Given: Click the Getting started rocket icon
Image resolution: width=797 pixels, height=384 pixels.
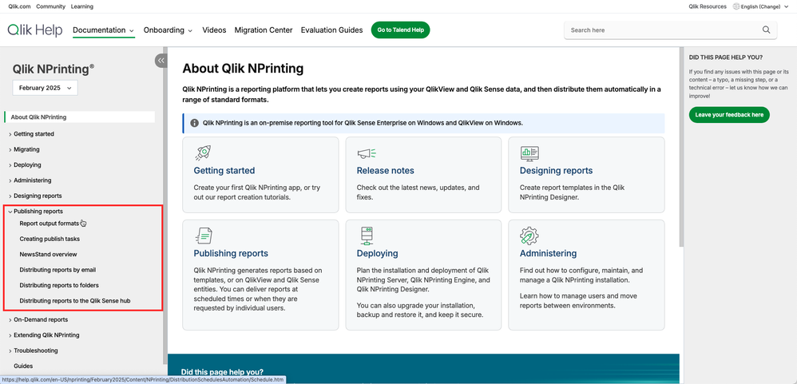Looking at the screenshot, I should click(203, 152).
